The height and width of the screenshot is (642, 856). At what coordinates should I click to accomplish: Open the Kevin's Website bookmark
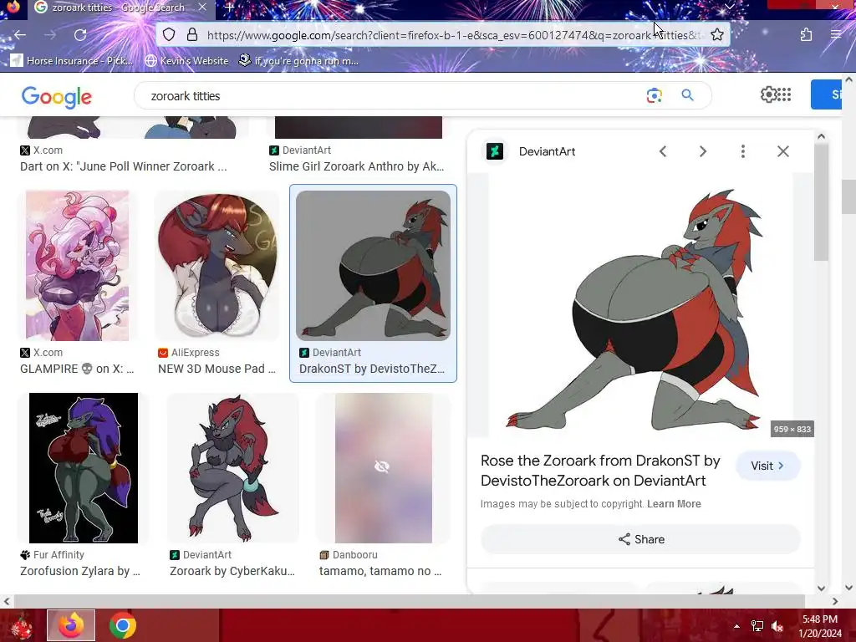coord(186,60)
